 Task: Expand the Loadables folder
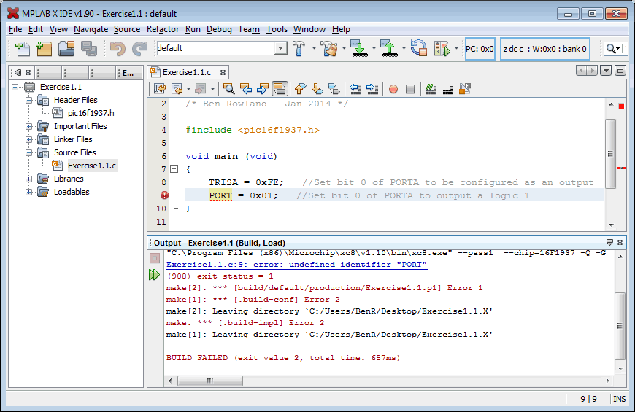[28, 192]
